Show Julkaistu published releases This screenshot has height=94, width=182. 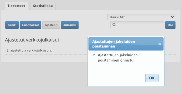70,25
